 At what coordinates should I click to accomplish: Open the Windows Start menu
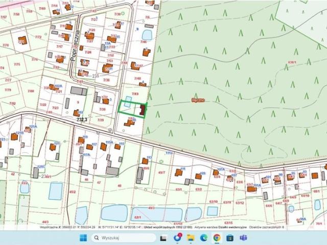pos(83,238)
